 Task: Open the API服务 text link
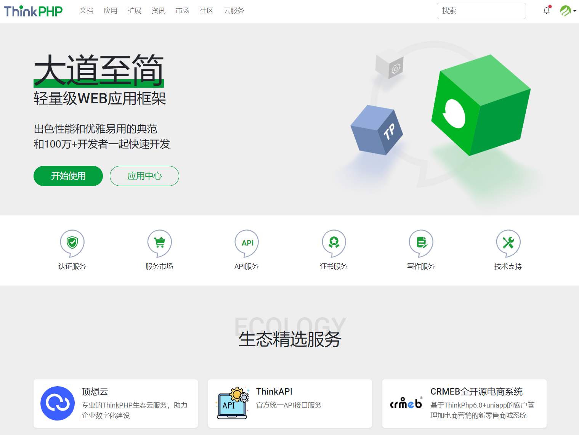coord(247,266)
